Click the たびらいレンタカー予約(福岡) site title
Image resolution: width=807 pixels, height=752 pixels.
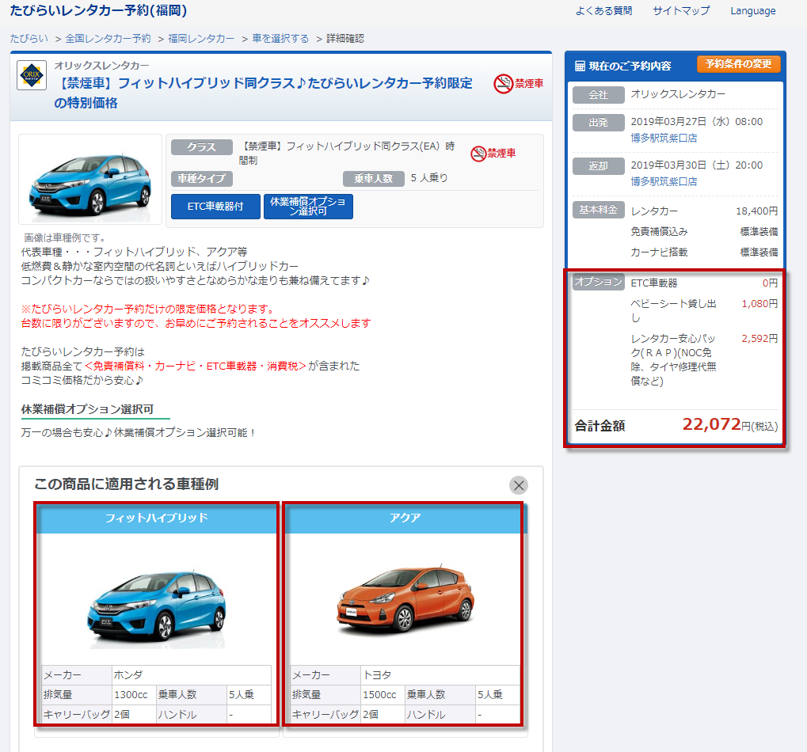point(99,11)
